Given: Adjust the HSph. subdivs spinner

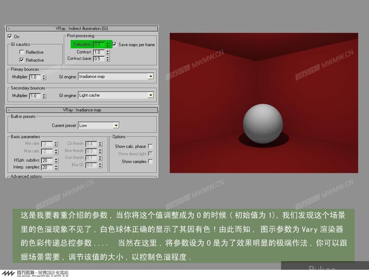Looking at the screenshot, I should [x=56, y=161].
